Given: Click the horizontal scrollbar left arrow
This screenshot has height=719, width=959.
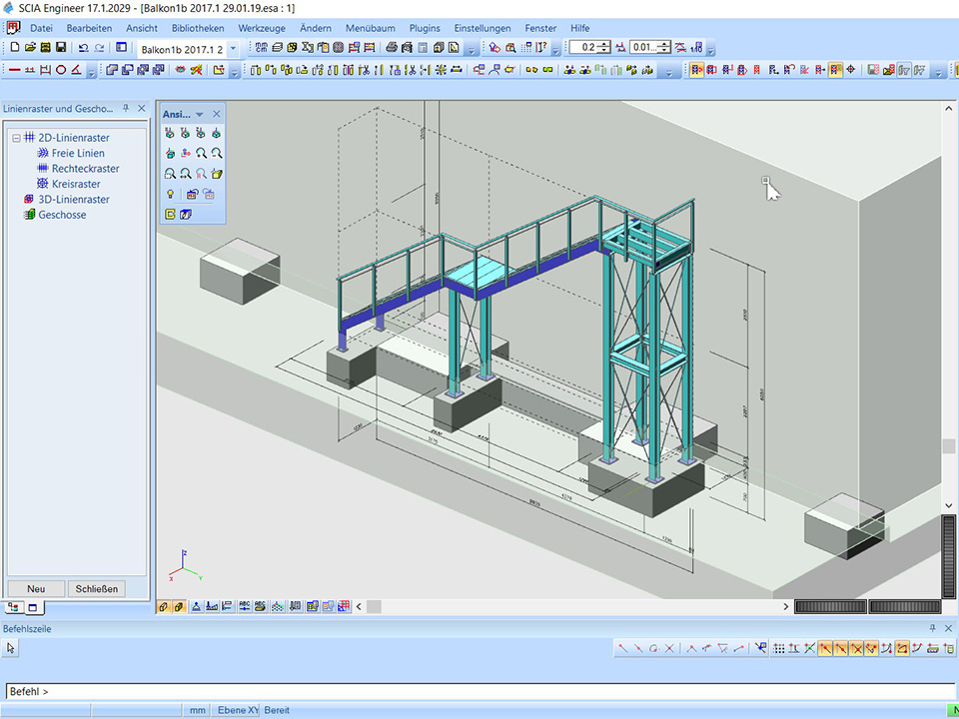Looking at the screenshot, I should tap(360, 606).
